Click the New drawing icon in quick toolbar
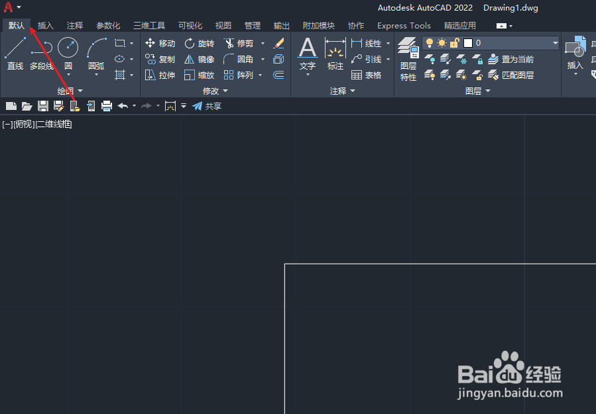 coord(11,106)
